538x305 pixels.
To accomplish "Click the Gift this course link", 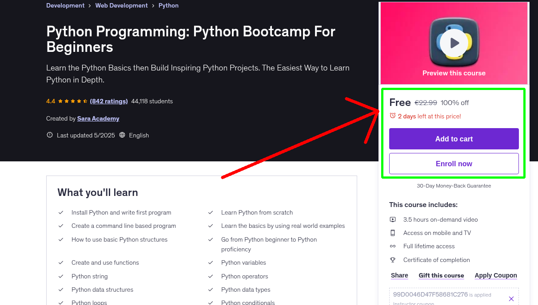I will 441,275.
